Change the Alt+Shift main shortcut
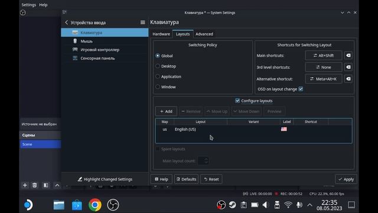The image size is (378, 213). click(x=324, y=56)
